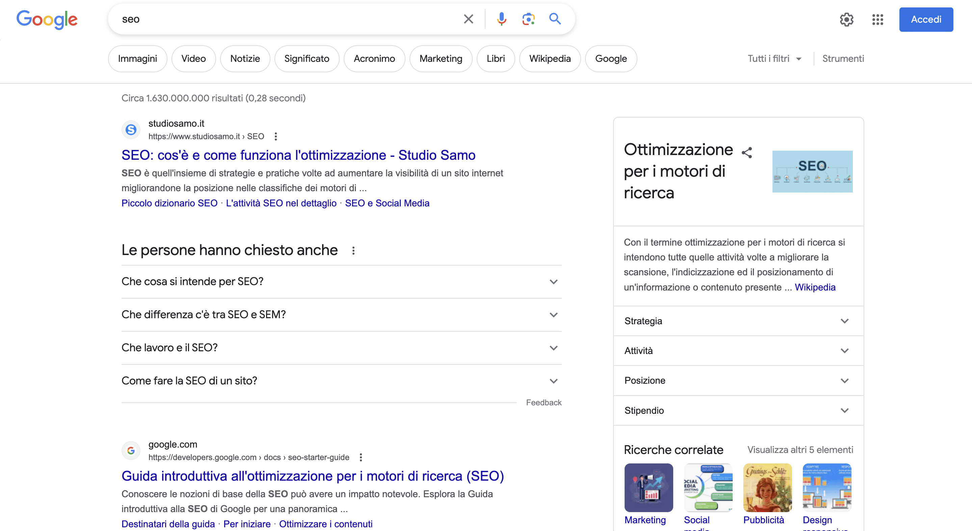Image resolution: width=972 pixels, height=531 pixels.
Task: Select the Marketing filter chip
Action: 441,58
